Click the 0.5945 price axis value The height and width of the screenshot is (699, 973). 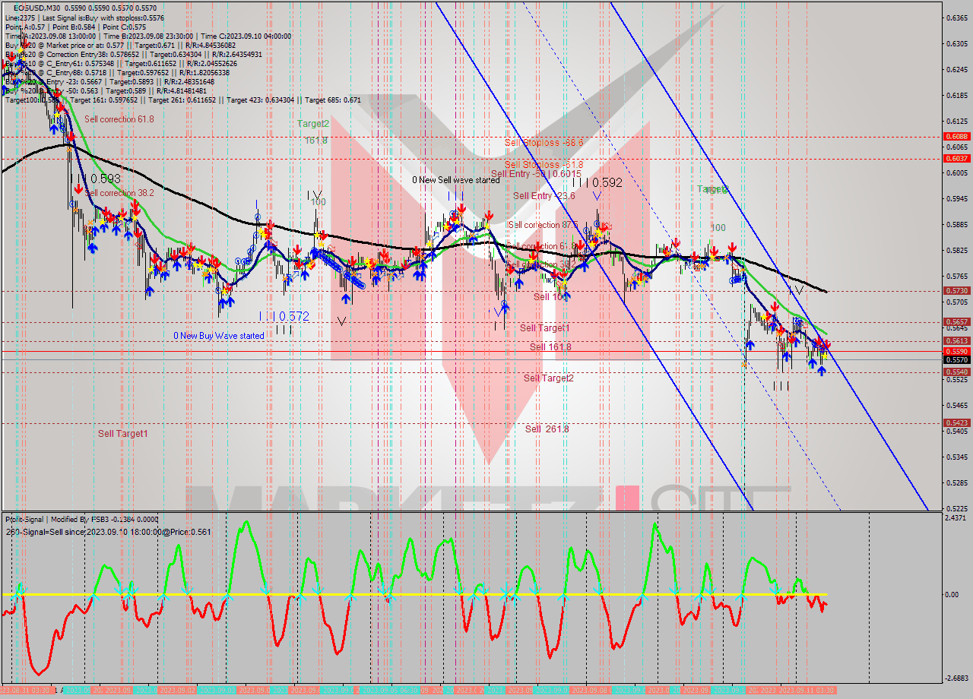tap(956, 198)
